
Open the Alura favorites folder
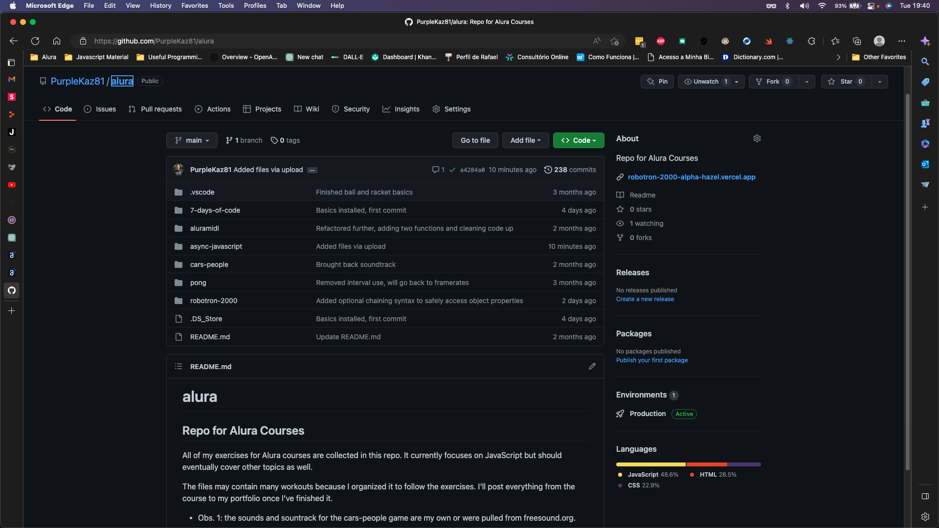coord(44,57)
